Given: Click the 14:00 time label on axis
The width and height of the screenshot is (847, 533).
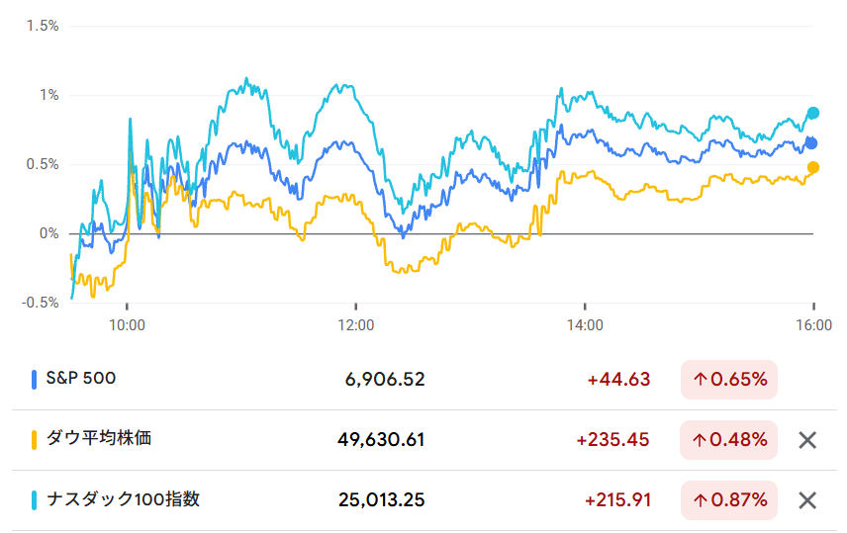Looking at the screenshot, I should [x=585, y=323].
